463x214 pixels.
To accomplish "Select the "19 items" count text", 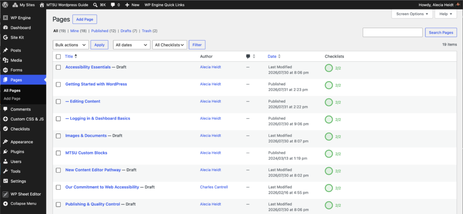I will (x=449, y=45).
